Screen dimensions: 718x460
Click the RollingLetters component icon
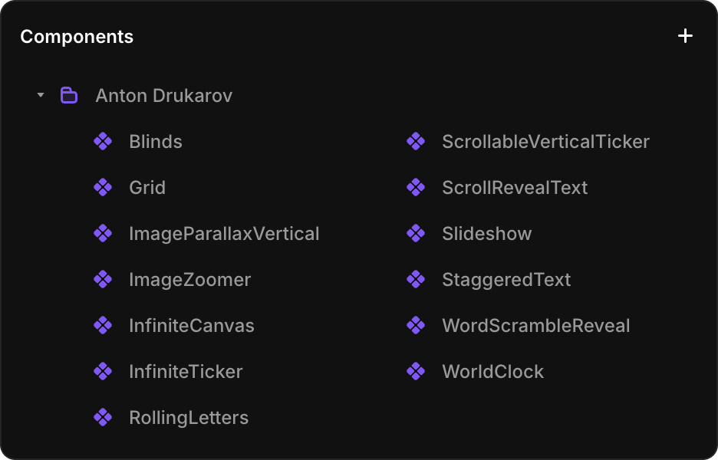(103, 418)
